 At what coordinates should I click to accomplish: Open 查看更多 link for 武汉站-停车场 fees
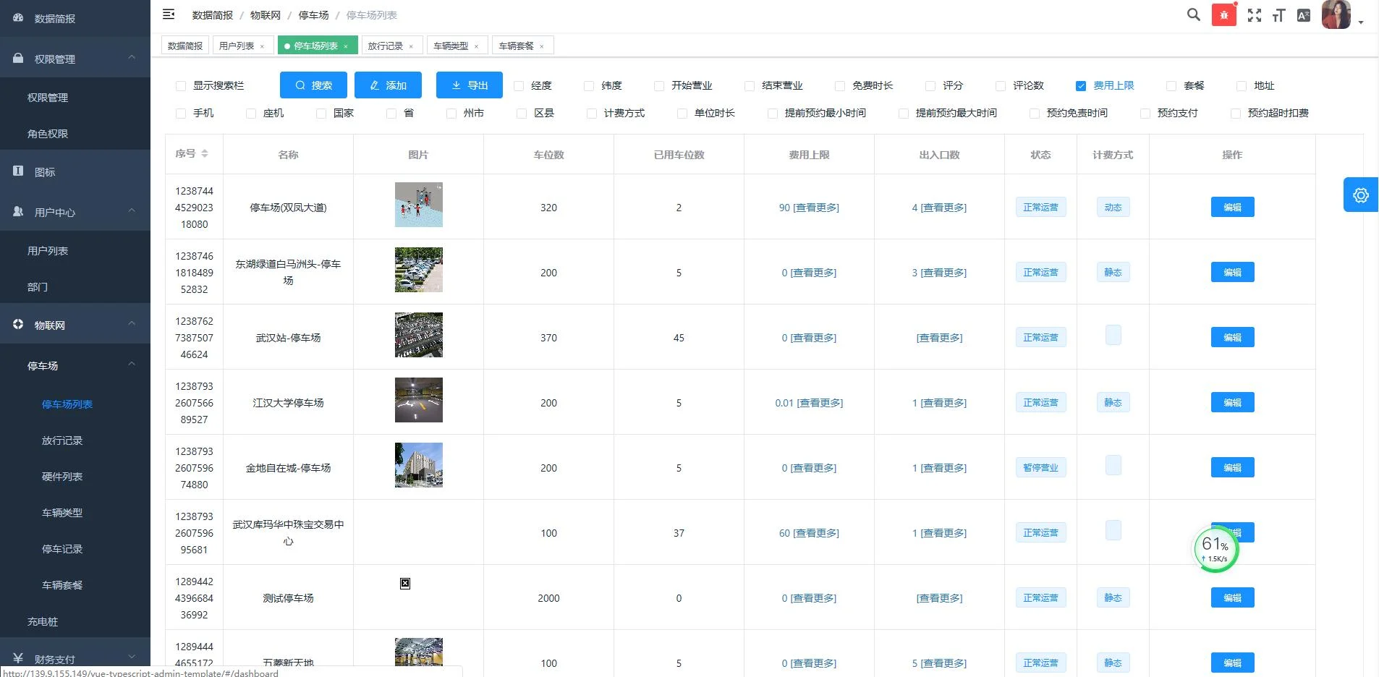point(814,337)
